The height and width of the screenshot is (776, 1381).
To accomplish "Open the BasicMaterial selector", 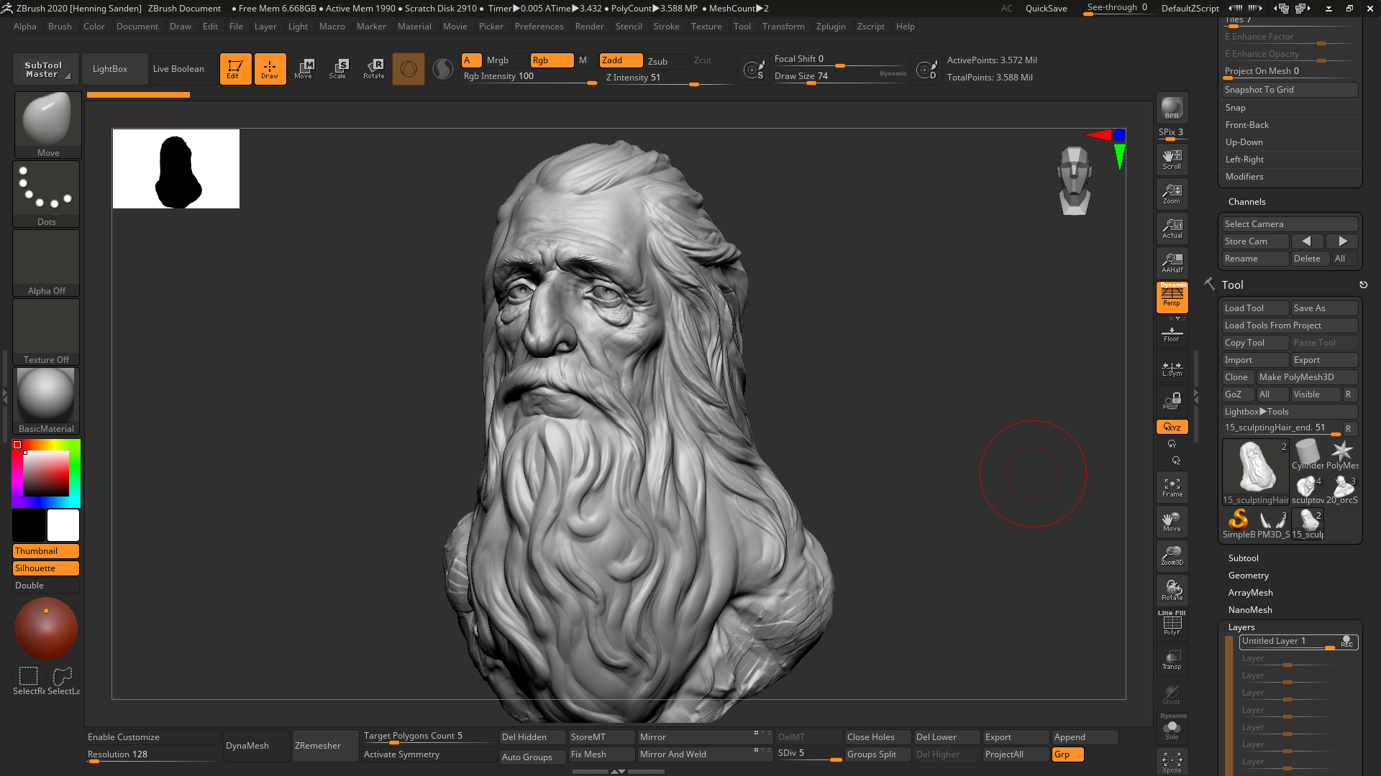I will pos(47,400).
